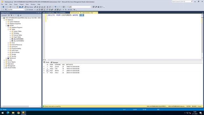Viewport: 204px width, 115px height.
Task: Switch to the Messages tab in results
Action: coord(55,63)
